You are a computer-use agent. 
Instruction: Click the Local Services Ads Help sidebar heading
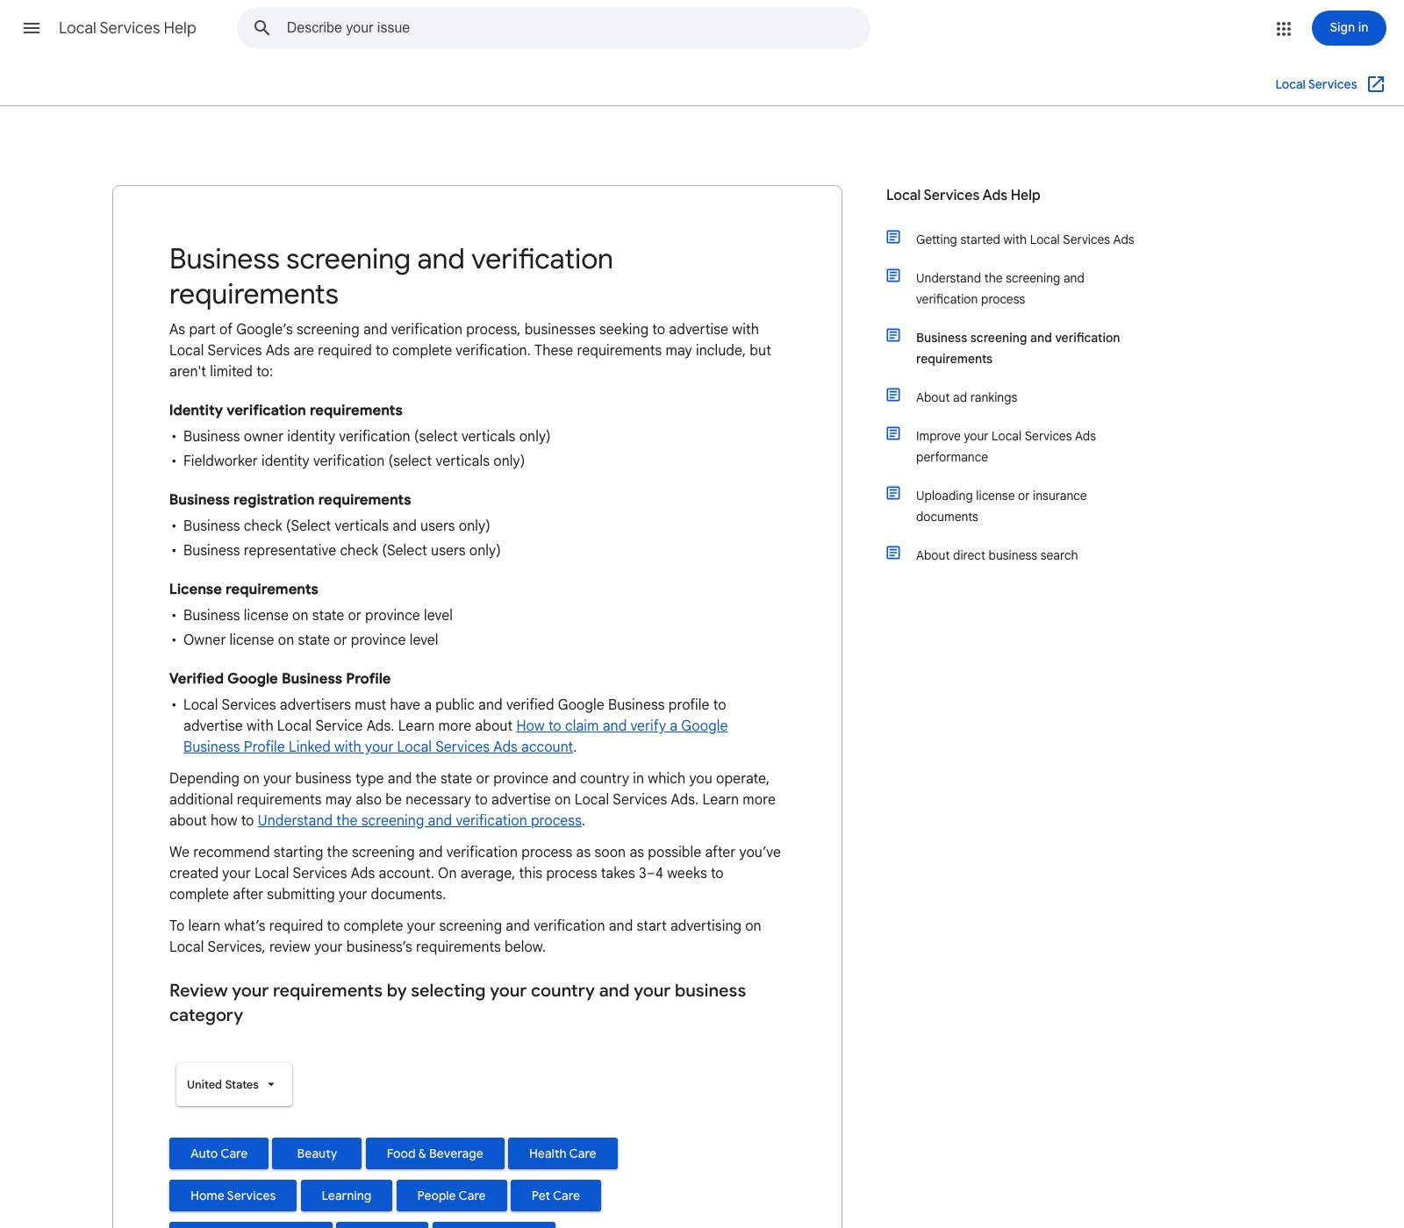click(963, 195)
